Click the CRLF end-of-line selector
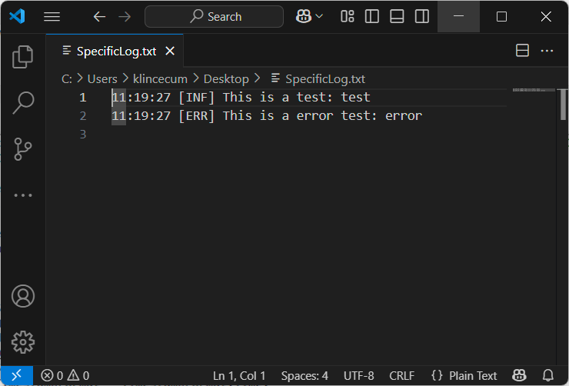 click(401, 375)
